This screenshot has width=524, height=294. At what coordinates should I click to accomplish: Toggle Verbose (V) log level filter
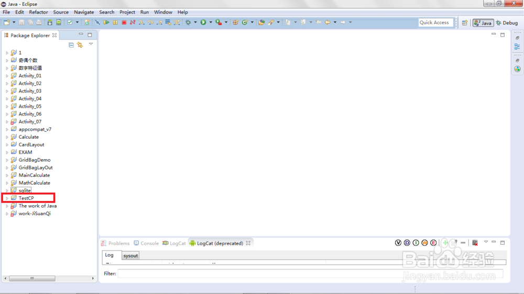[x=398, y=243]
